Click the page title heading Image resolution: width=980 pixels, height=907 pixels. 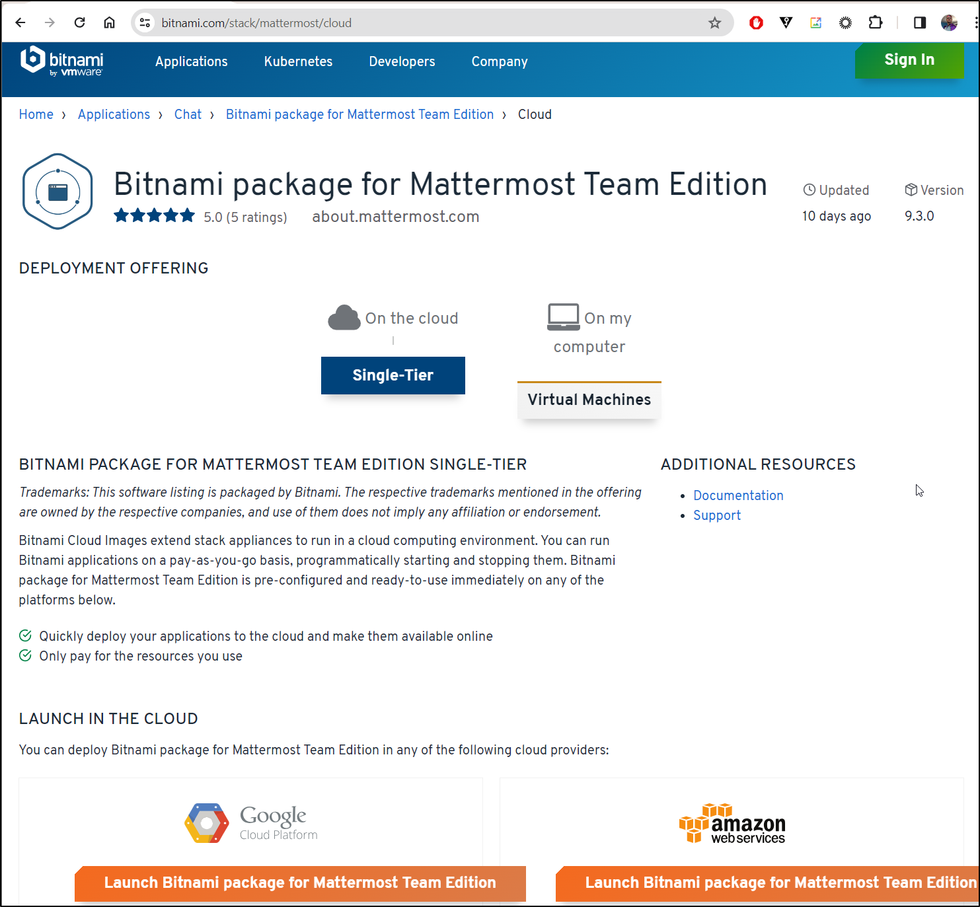pos(440,184)
